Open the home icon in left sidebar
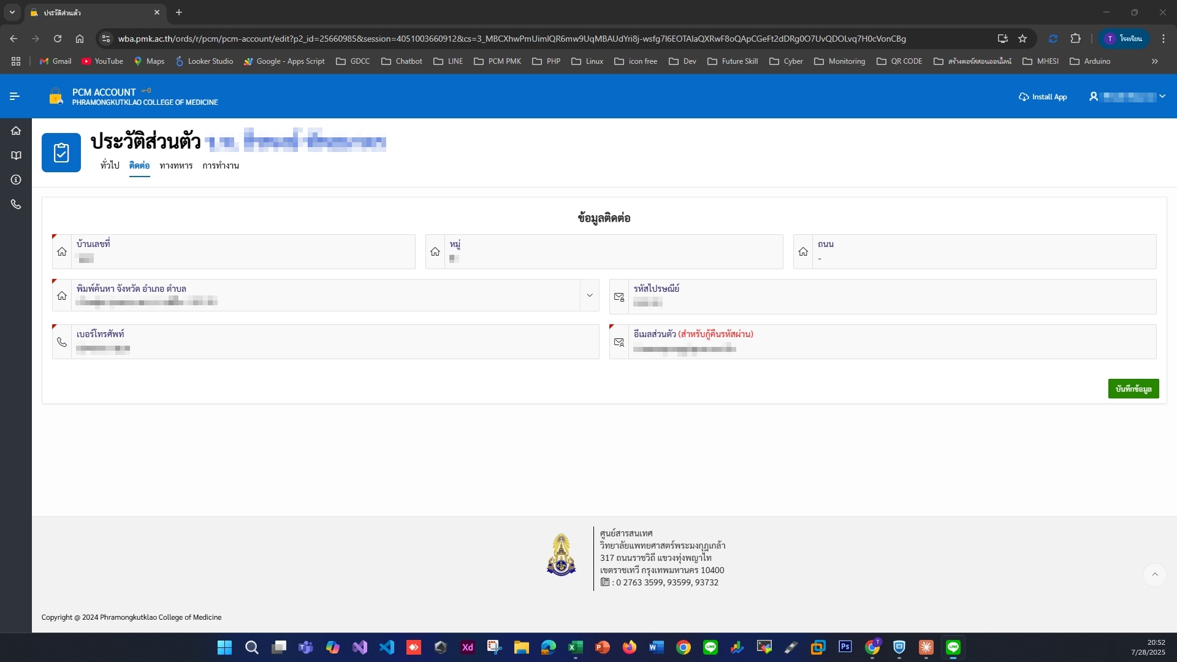 (x=16, y=131)
